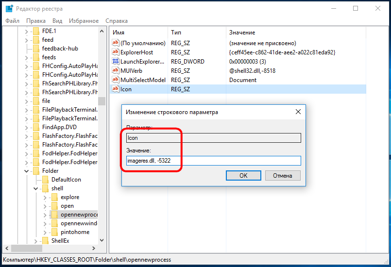
Task: Click the shell key folder icon
Action: (x=45, y=188)
